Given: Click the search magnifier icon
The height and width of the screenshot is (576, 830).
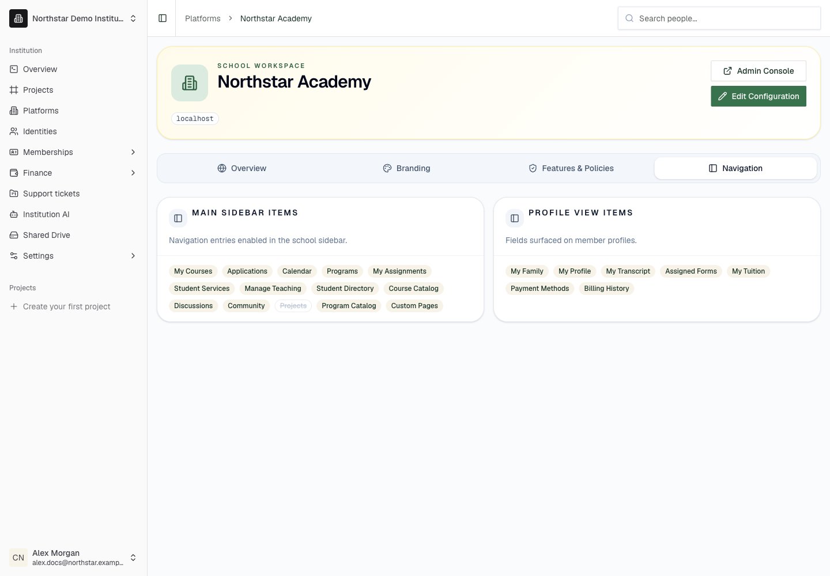Looking at the screenshot, I should (629, 18).
